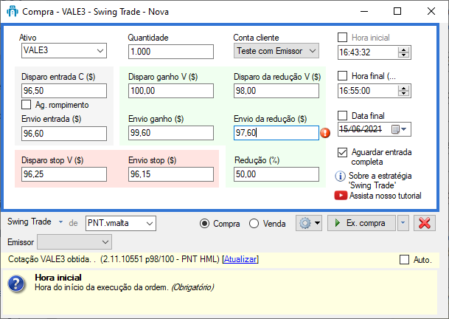Screen dimensions: 449x319
Task: Click the Disparo da redução V field
Action: [276, 91]
